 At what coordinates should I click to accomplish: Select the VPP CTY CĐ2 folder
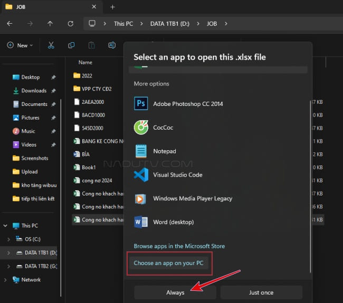(98, 89)
